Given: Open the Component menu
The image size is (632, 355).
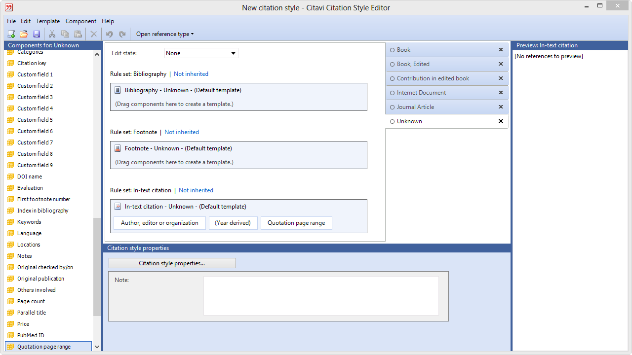Looking at the screenshot, I should [x=81, y=21].
